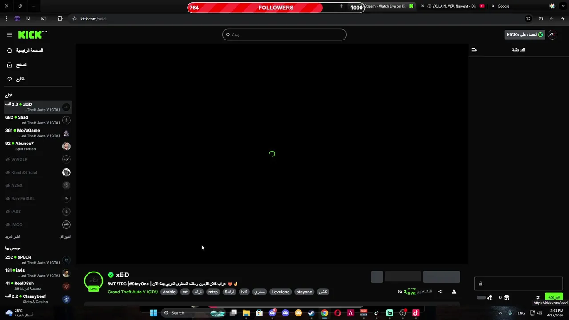
Task: Open Classybeef Slots & Casino channel
Action: pyautogui.click(x=38, y=299)
